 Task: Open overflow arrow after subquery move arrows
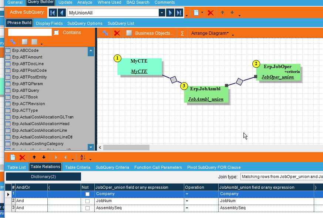[239, 16]
